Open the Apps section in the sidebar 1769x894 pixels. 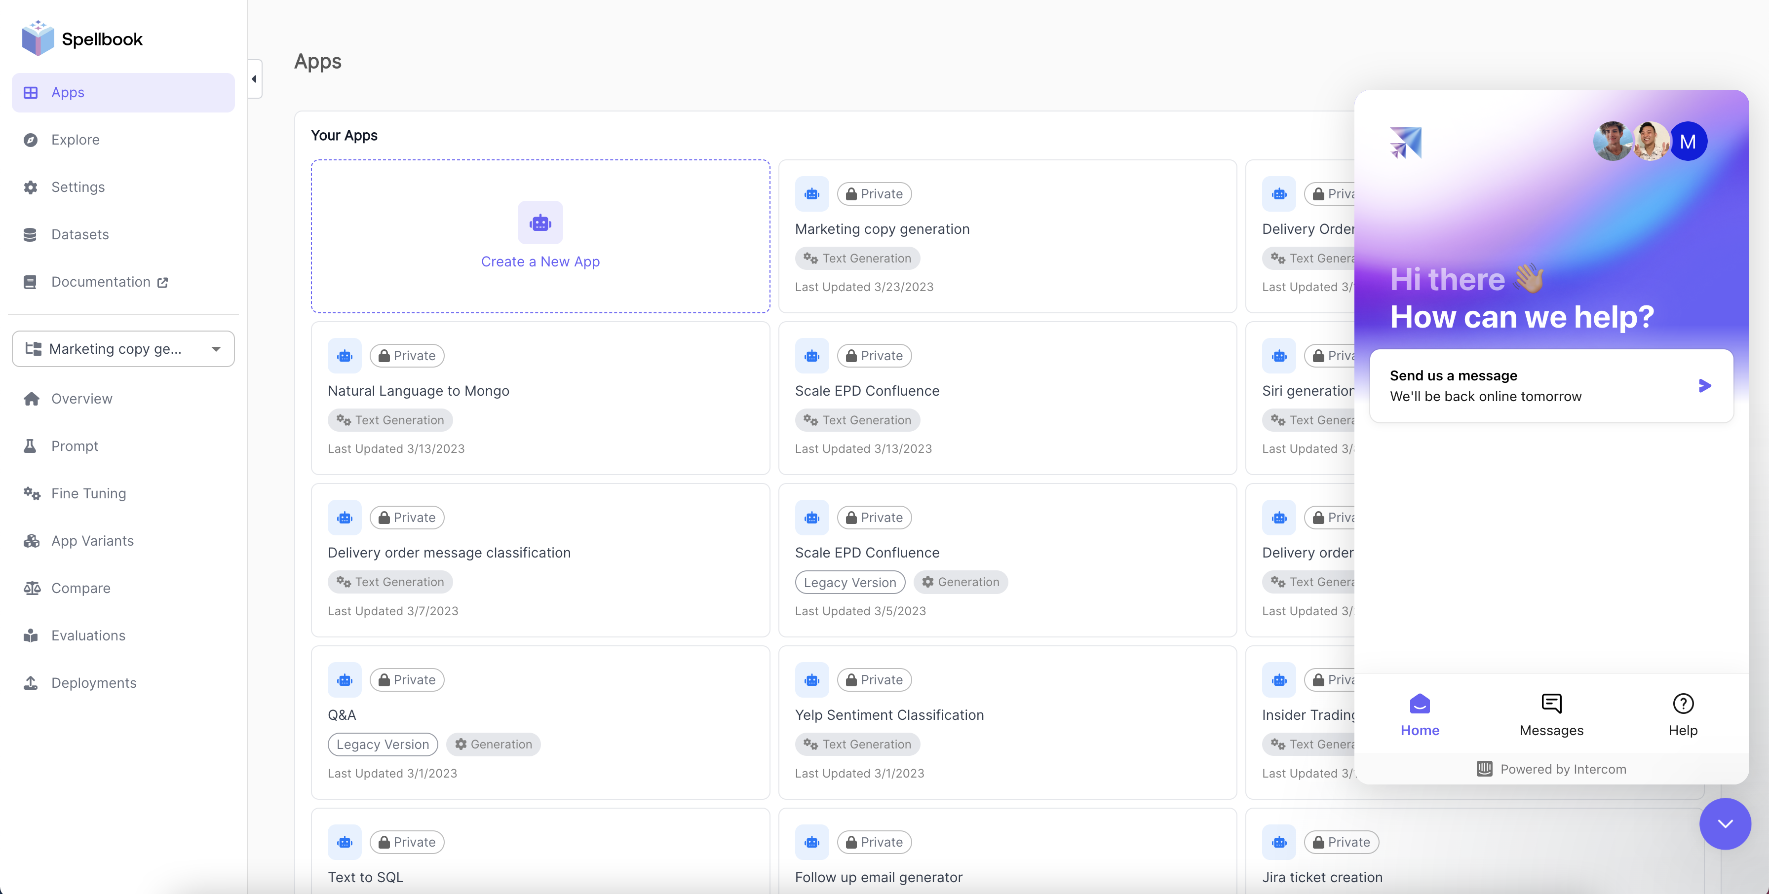[67, 92]
